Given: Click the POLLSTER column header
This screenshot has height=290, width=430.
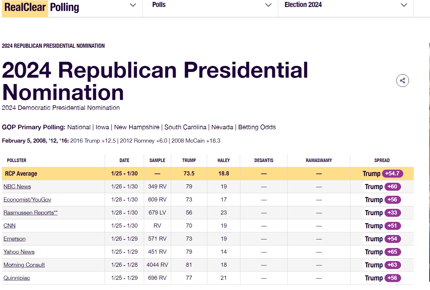Looking at the screenshot, I should [17, 160].
